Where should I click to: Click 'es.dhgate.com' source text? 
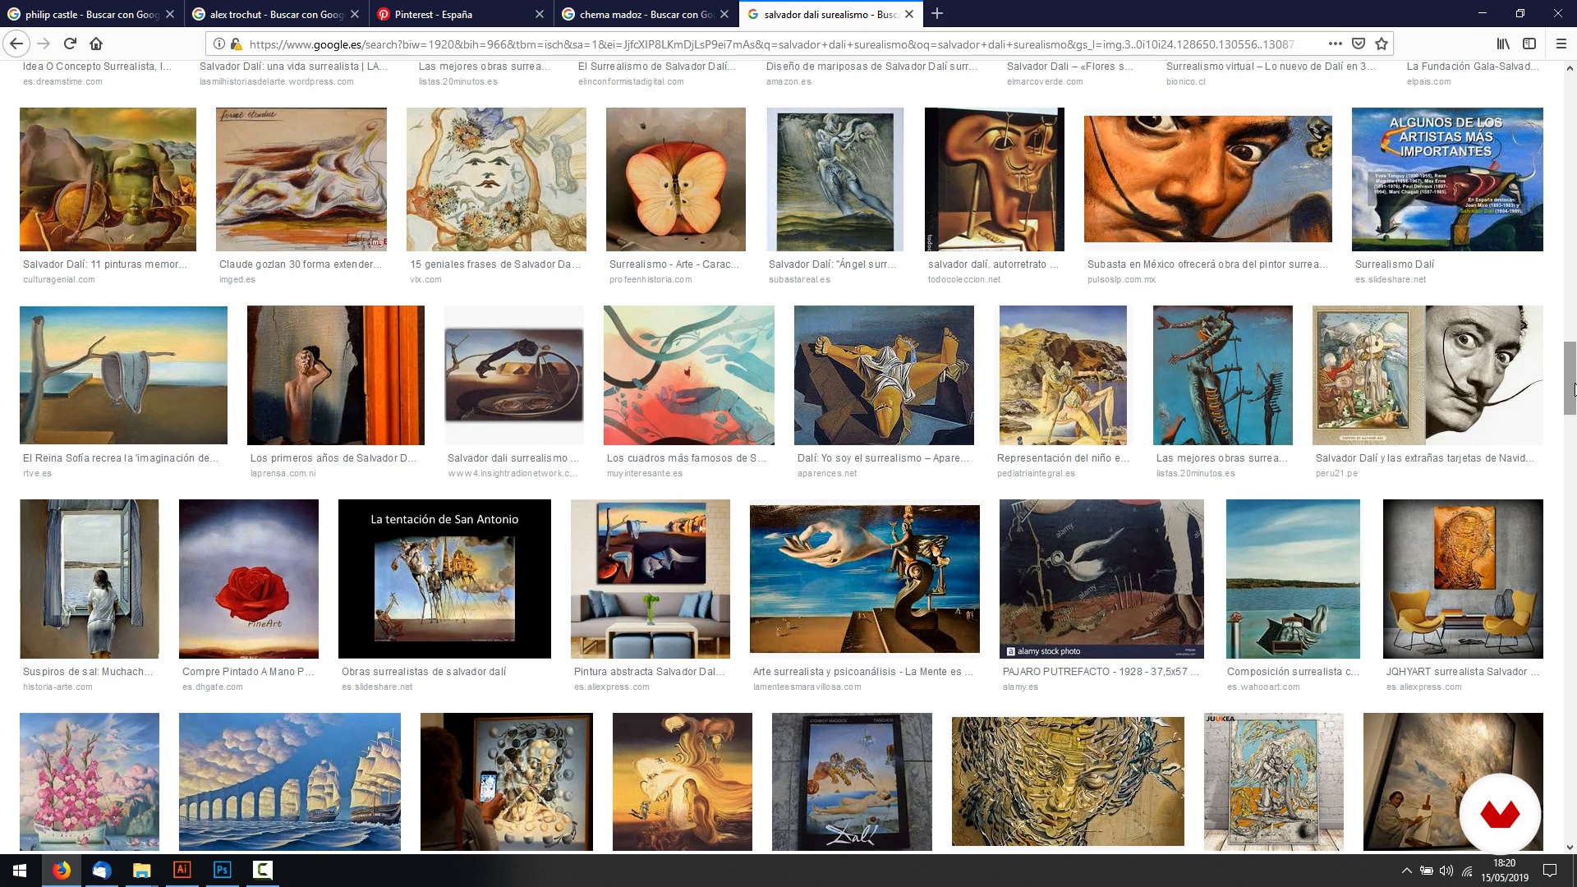[213, 687]
